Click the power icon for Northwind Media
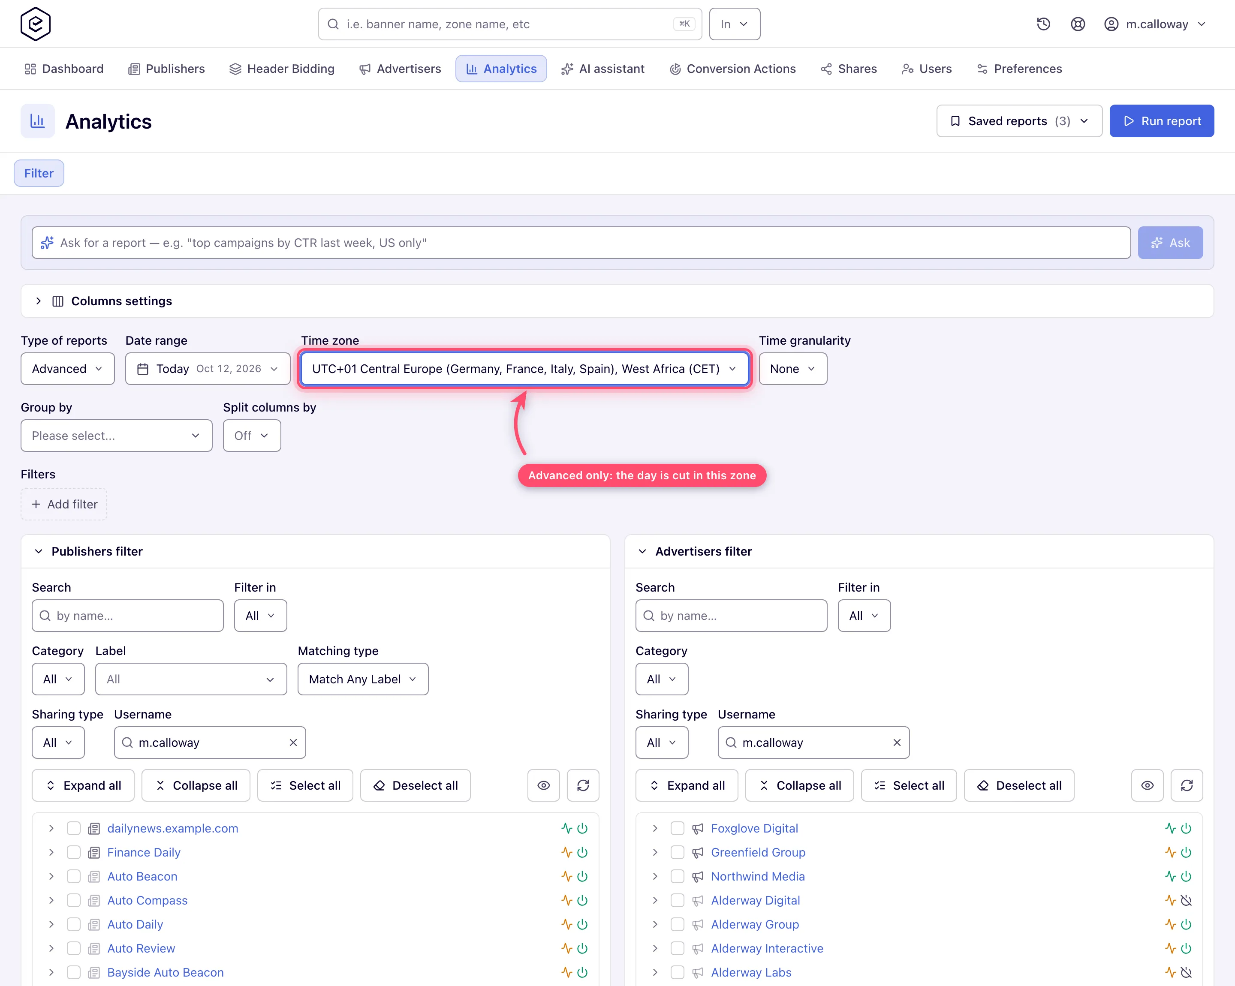The image size is (1235, 986). [x=1186, y=877]
